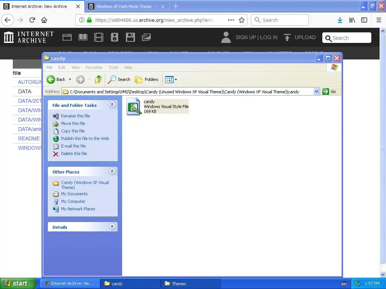
Task: Collapse the Other Places panel
Action: 112,171
